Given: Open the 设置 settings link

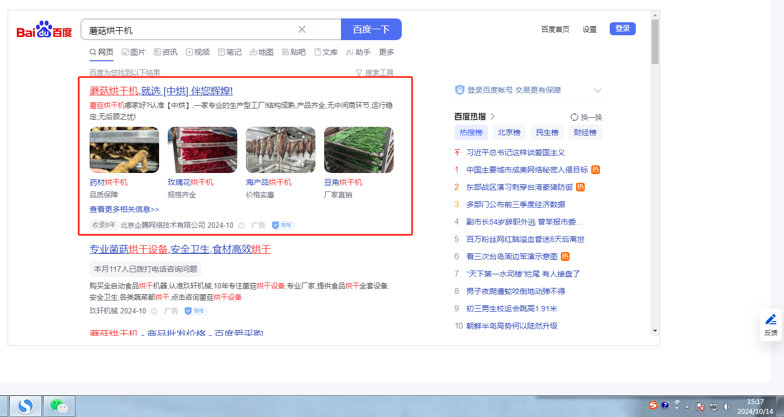Looking at the screenshot, I should (590, 29).
